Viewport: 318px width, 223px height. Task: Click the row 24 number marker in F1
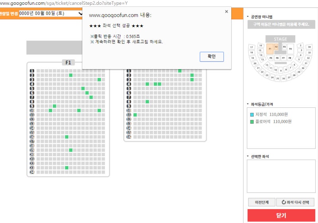32,172
